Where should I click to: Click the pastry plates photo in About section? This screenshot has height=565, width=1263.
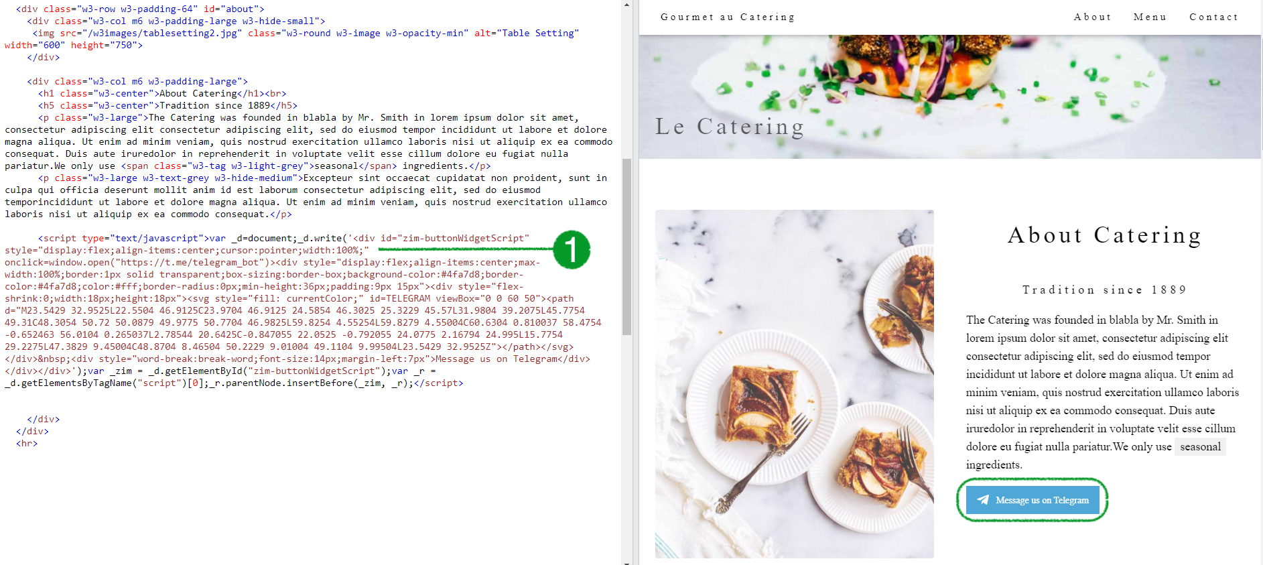(x=794, y=383)
